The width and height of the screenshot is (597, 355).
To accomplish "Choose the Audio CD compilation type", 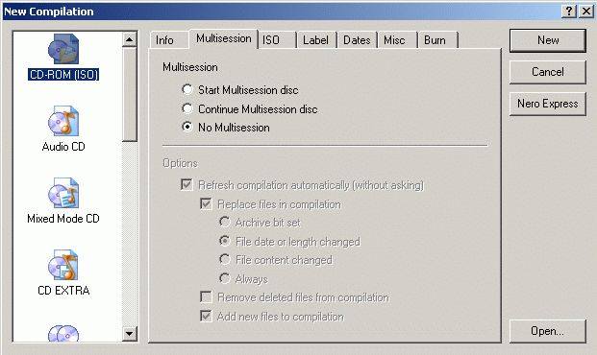I will point(63,121).
